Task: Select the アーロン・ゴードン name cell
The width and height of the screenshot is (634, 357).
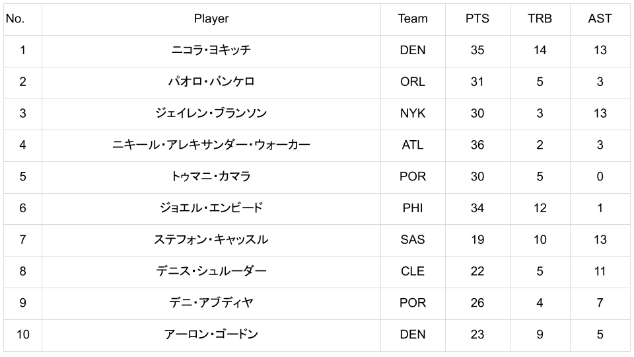Action: [x=211, y=335]
